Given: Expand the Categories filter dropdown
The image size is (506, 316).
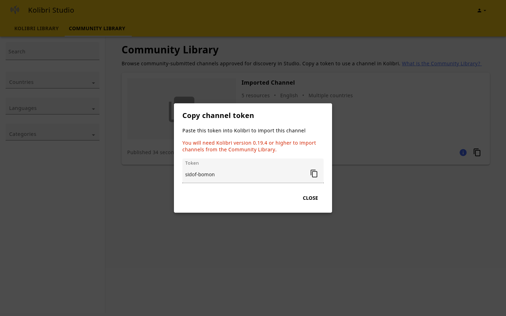Looking at the screenshot, I should (x=52, y=132).
